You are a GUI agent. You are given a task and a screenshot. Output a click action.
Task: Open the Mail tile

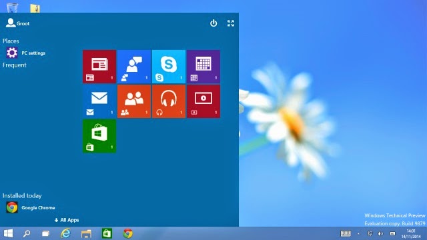99,101
